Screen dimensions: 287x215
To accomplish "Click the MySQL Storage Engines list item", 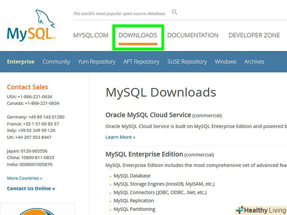I will coord(164,184).
